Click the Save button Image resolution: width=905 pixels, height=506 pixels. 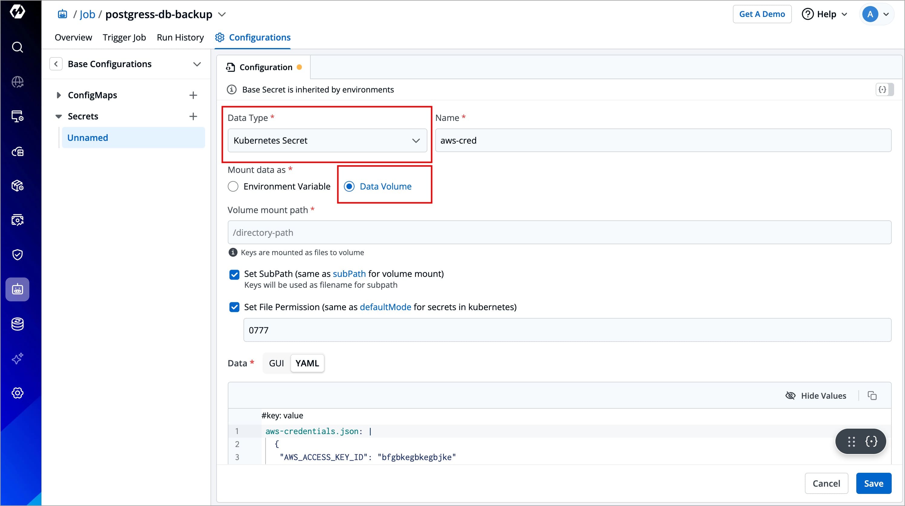[873, 484]
